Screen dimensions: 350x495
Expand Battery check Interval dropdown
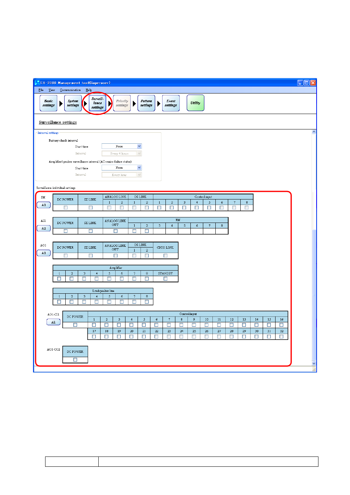pos(139,154)
